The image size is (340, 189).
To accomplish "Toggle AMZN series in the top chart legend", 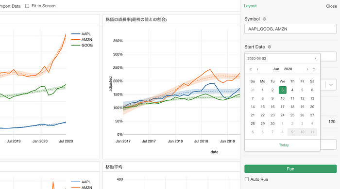I will pos(82,40).
